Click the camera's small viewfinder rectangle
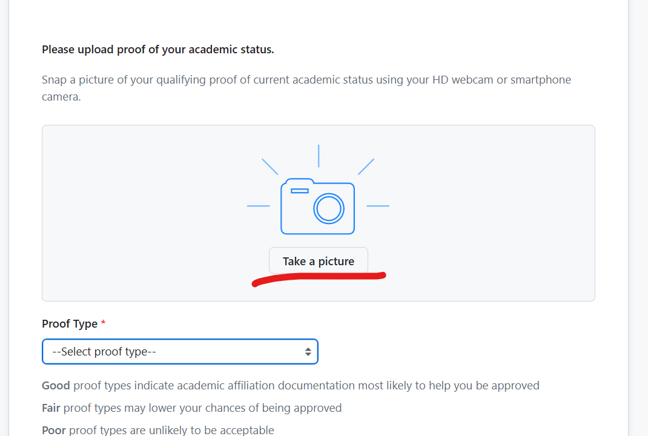This screenshot has height=436, width=648. click(300, 191)
